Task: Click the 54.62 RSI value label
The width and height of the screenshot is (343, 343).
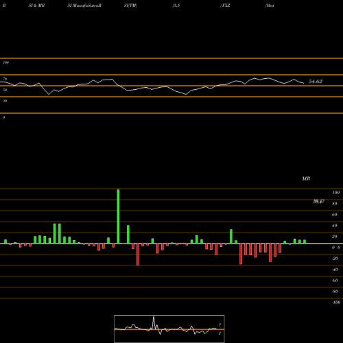Action: coord(316,82)
